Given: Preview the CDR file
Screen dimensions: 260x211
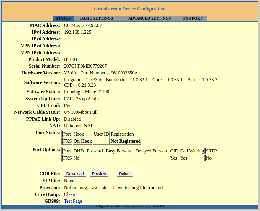Looking at the screenshot, I should [x=99, y=173].
